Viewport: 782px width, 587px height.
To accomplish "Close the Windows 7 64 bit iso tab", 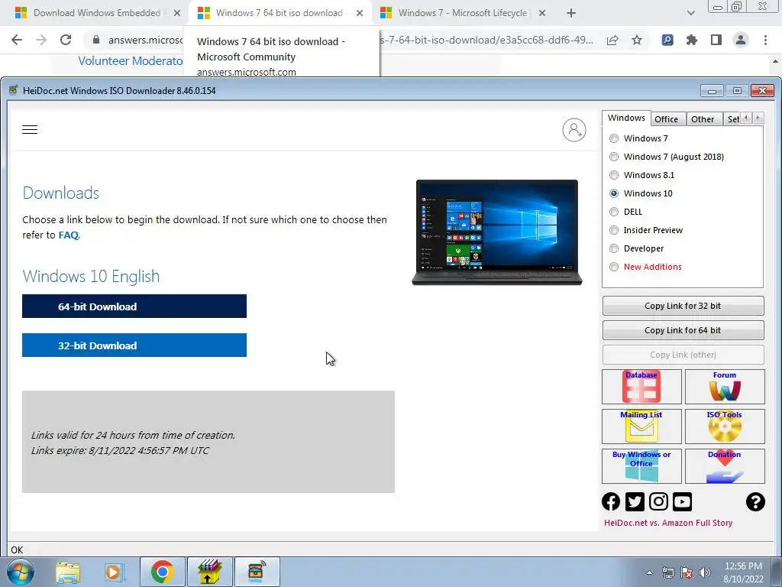I will (x=360, y=13).
